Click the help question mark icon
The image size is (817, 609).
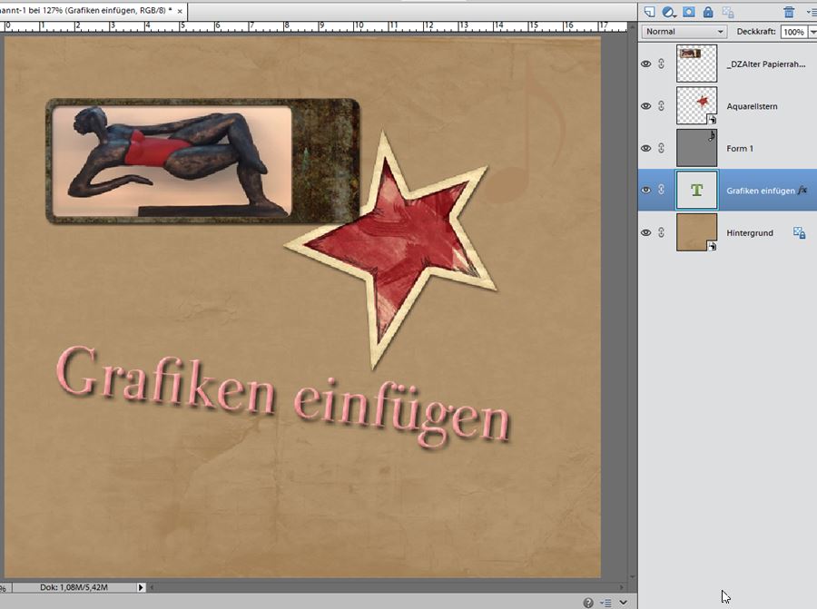coord(588,602)
